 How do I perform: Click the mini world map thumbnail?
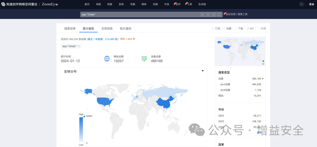(x=240, y=51)
